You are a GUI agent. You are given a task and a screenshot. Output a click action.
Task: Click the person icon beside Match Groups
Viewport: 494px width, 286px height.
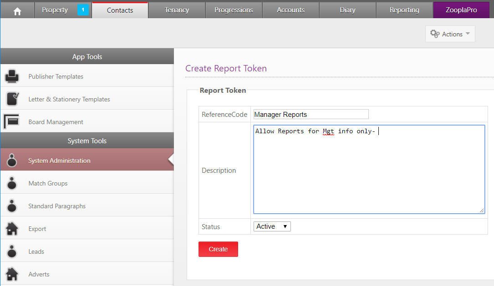click(x=12, y=183)
